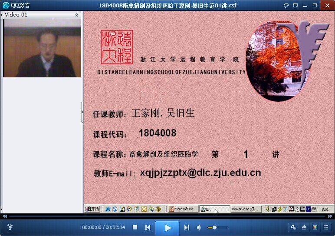
Task: Open the color picture adjustment icon
Action: [x=315, y=227]
